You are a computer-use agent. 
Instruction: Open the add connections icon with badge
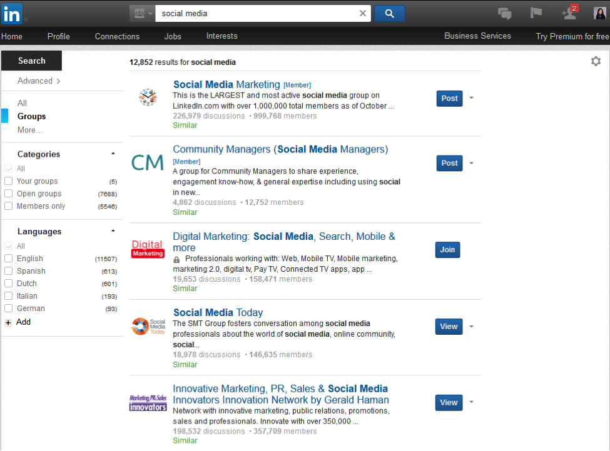click(x=569, y=13)
